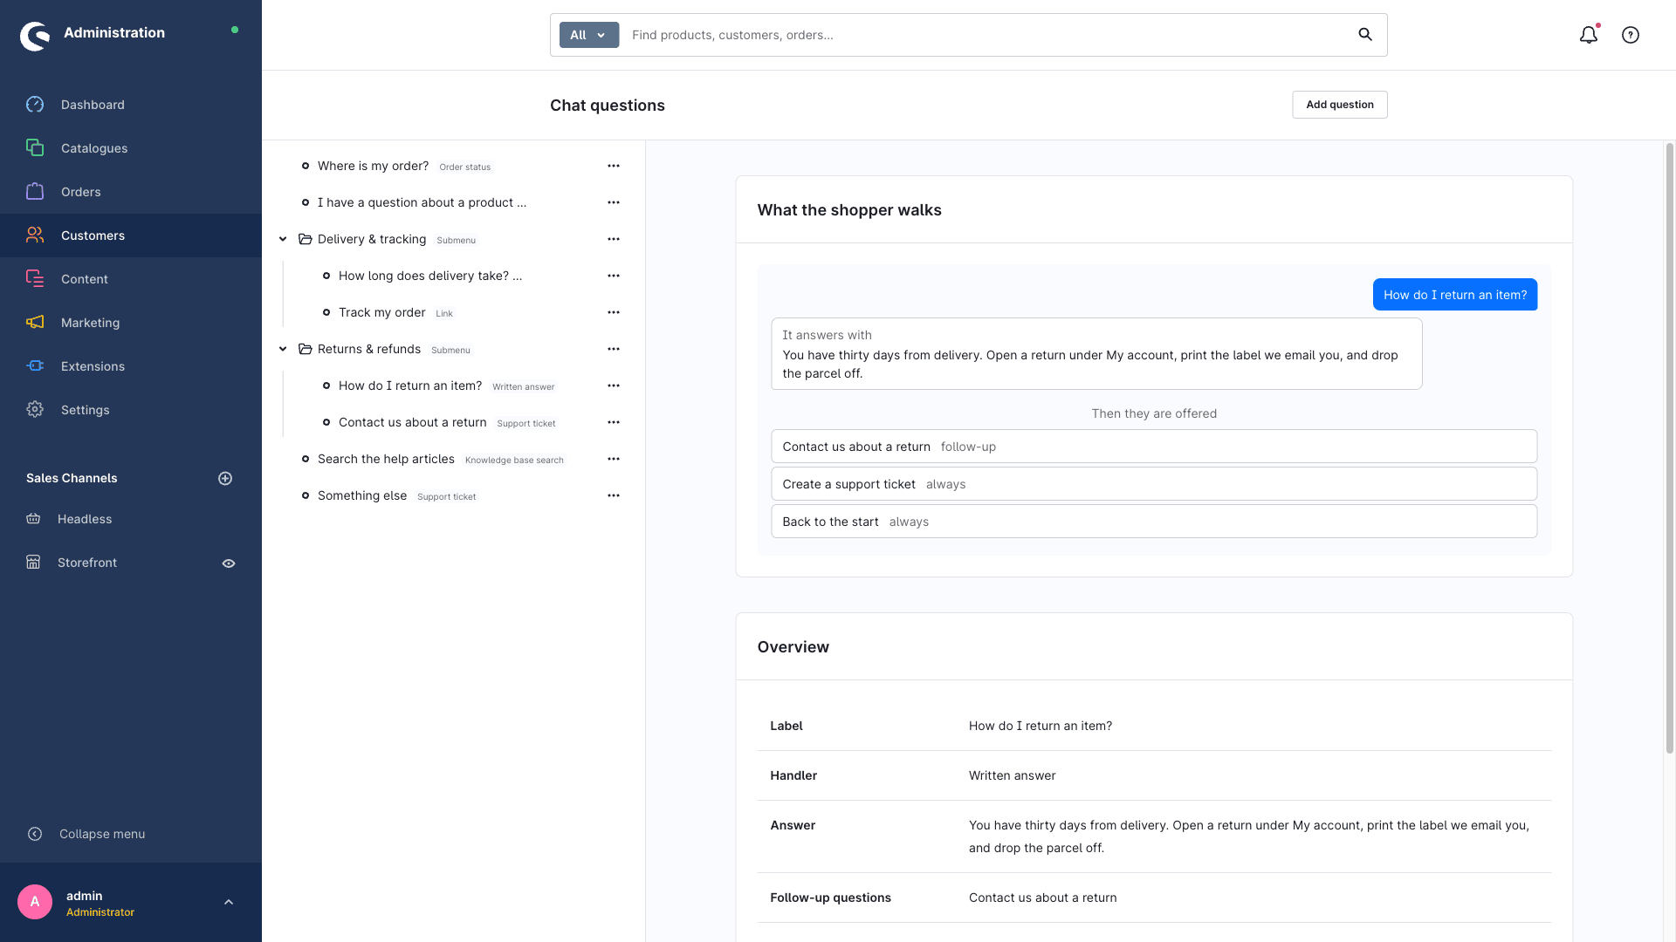This screenshot has height=942, width=1676.
Task: Select How do I return an item? row
Action: (x=454, y=386)
